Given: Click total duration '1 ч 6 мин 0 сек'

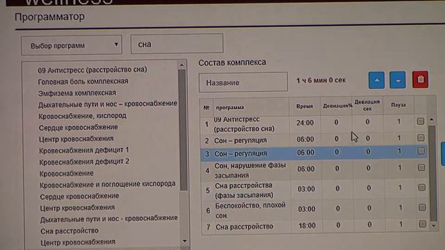Looking at the screenshot, I should coord(321,81).
